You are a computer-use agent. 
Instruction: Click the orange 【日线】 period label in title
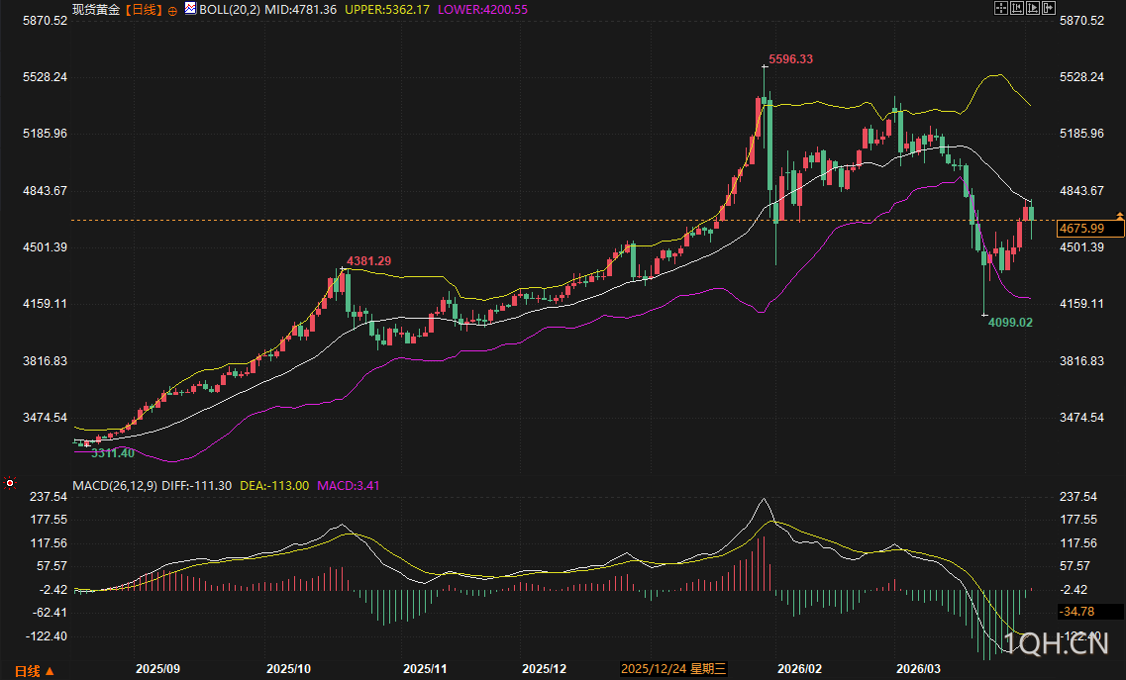(x=144, y=10)
